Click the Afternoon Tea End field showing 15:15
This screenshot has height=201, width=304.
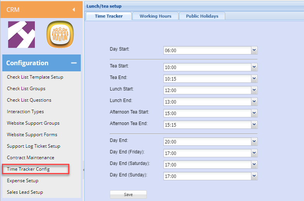click(x=208, y=125)
